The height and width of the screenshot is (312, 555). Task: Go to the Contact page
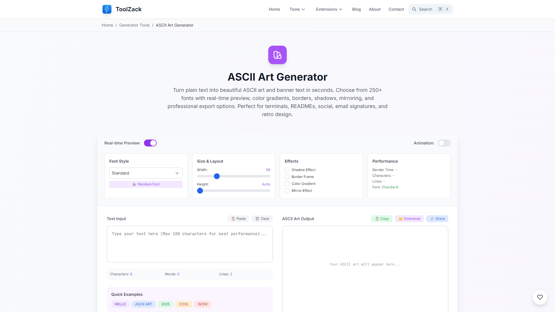pos(396,9)
